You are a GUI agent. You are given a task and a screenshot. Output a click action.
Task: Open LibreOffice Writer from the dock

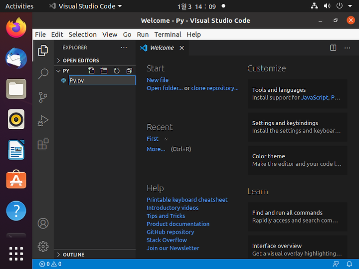coord(16,150)
